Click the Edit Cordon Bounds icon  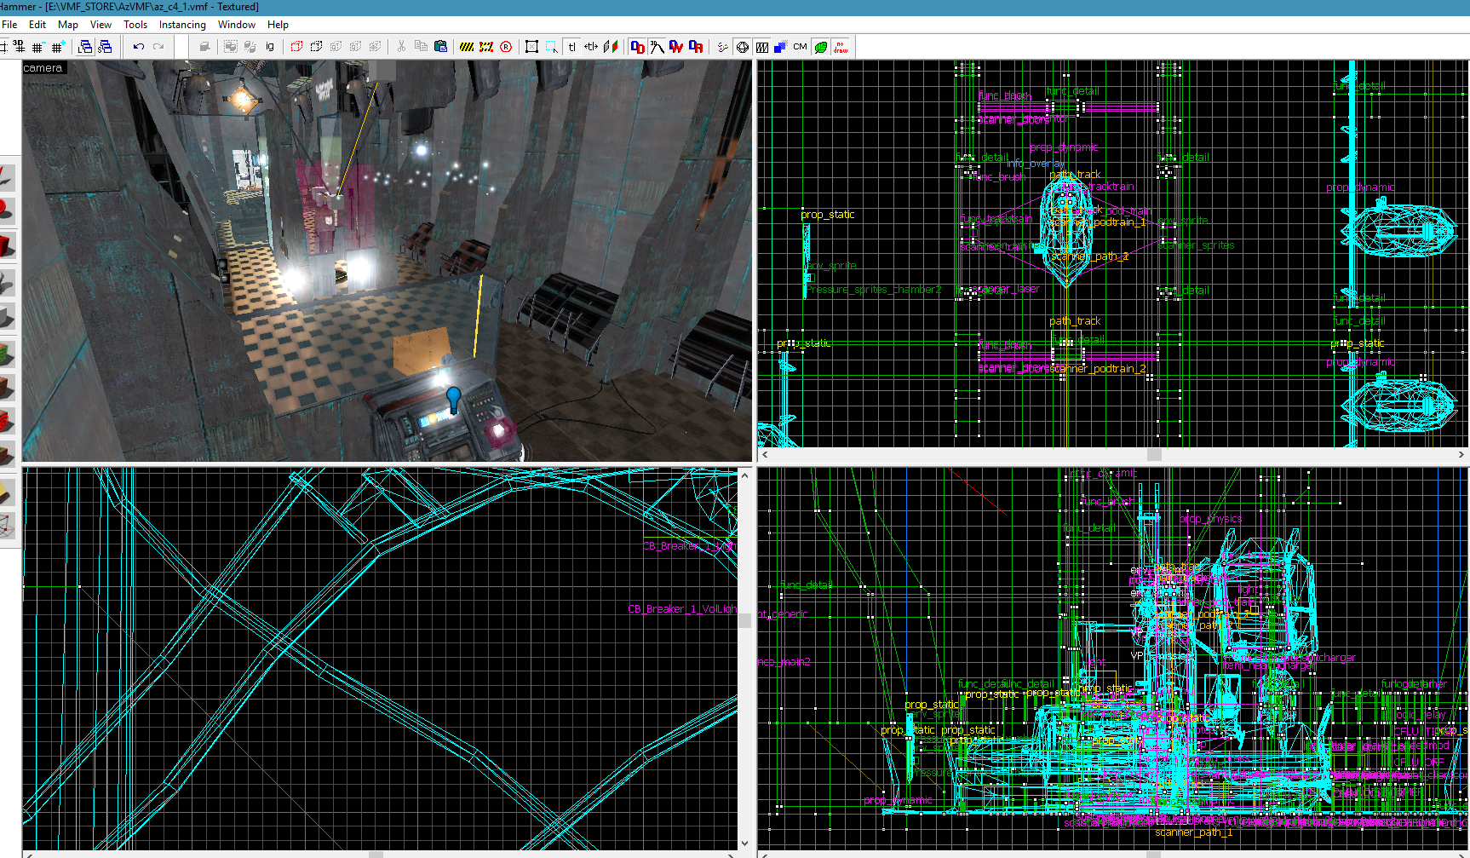coord(486,47)
